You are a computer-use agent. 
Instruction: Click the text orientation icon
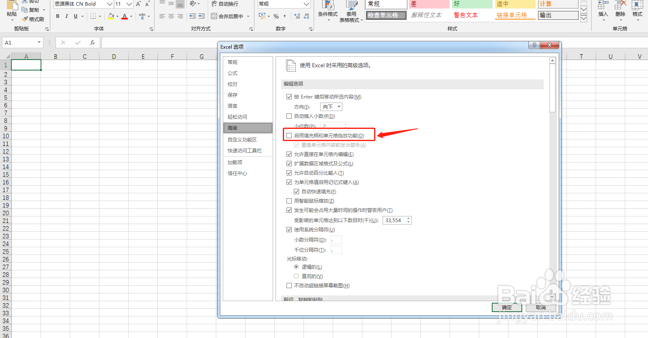click(193, 4)
